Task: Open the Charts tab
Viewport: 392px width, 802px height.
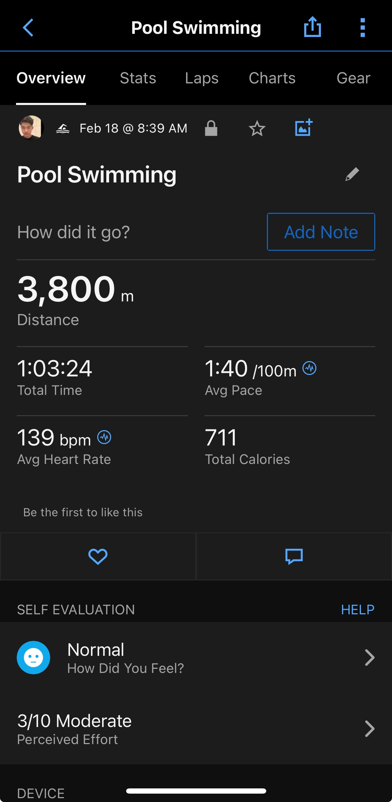Action: pyautogui.click(x=272, y=78)
